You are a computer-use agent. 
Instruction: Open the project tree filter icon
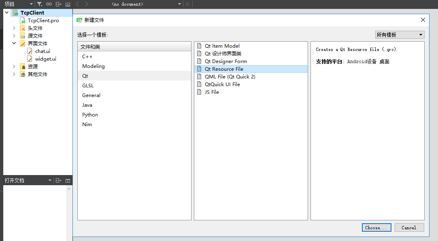[40, 4]
